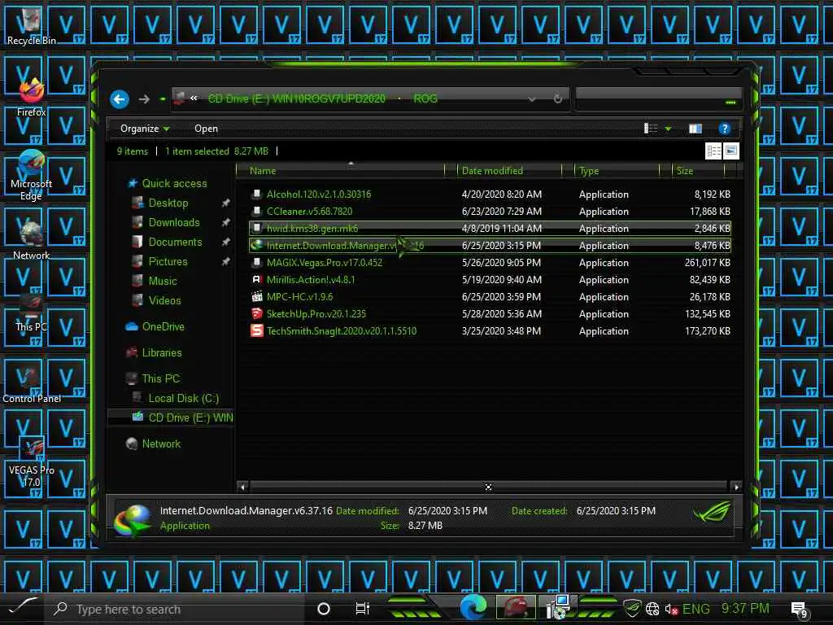Open Explorer help question mark
This screenshot has height=625, width=833.
724,129
